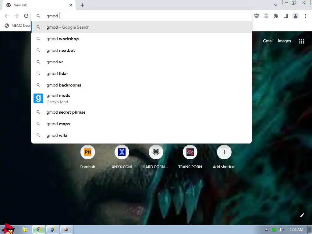
Task: Select 'gmod mods' Garry's Mod suggestion
Action: (141, 98)
